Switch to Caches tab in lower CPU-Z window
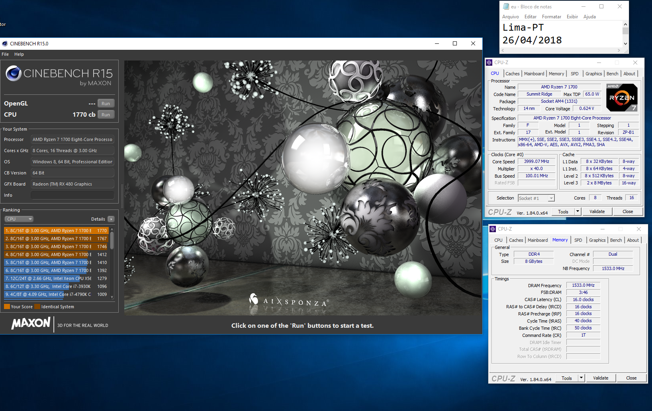652x411 pixels. (x=516, y=240)
